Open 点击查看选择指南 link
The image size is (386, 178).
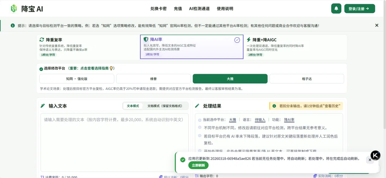coord(94,68)
